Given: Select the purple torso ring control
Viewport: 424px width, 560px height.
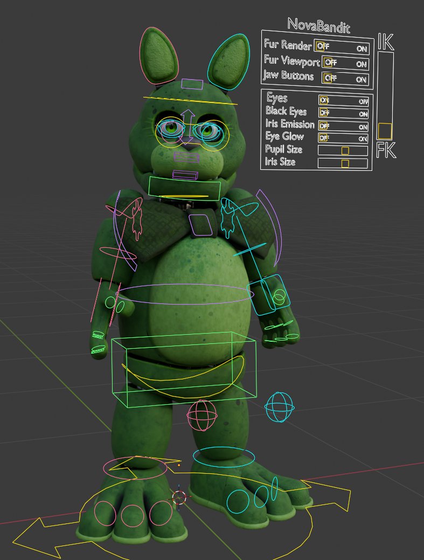Looking at the screenshot, I should pos(185,294).
